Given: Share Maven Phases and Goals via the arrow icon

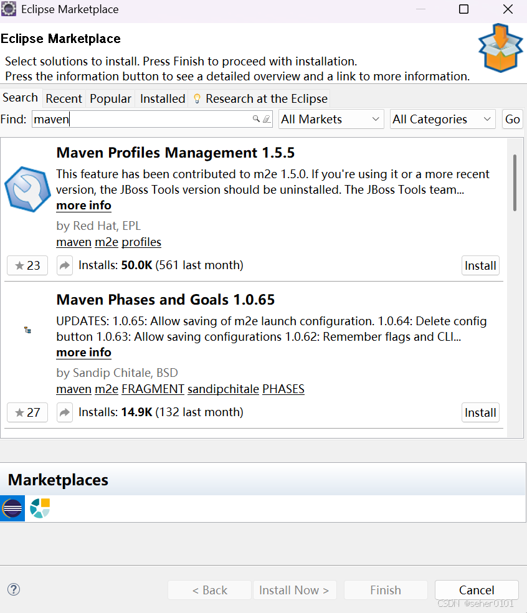Looking at the screenshot, I should coord(65,412).
